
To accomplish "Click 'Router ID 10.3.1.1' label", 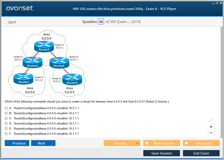I will pos(59,46).
